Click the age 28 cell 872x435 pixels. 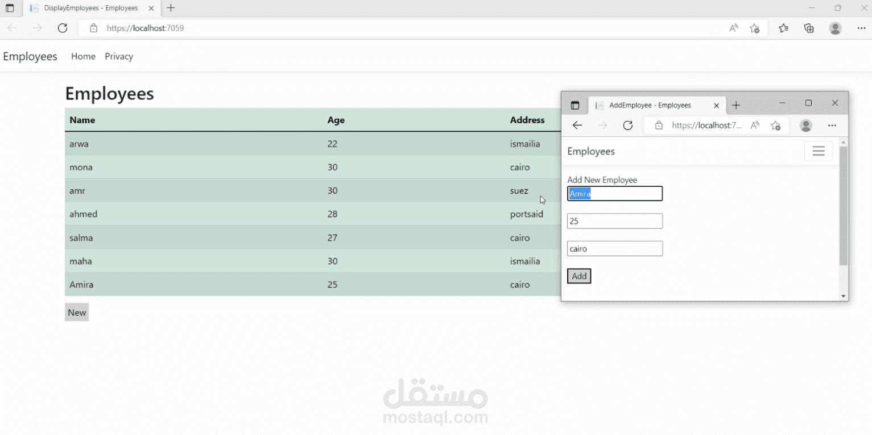tap(333, 214)
